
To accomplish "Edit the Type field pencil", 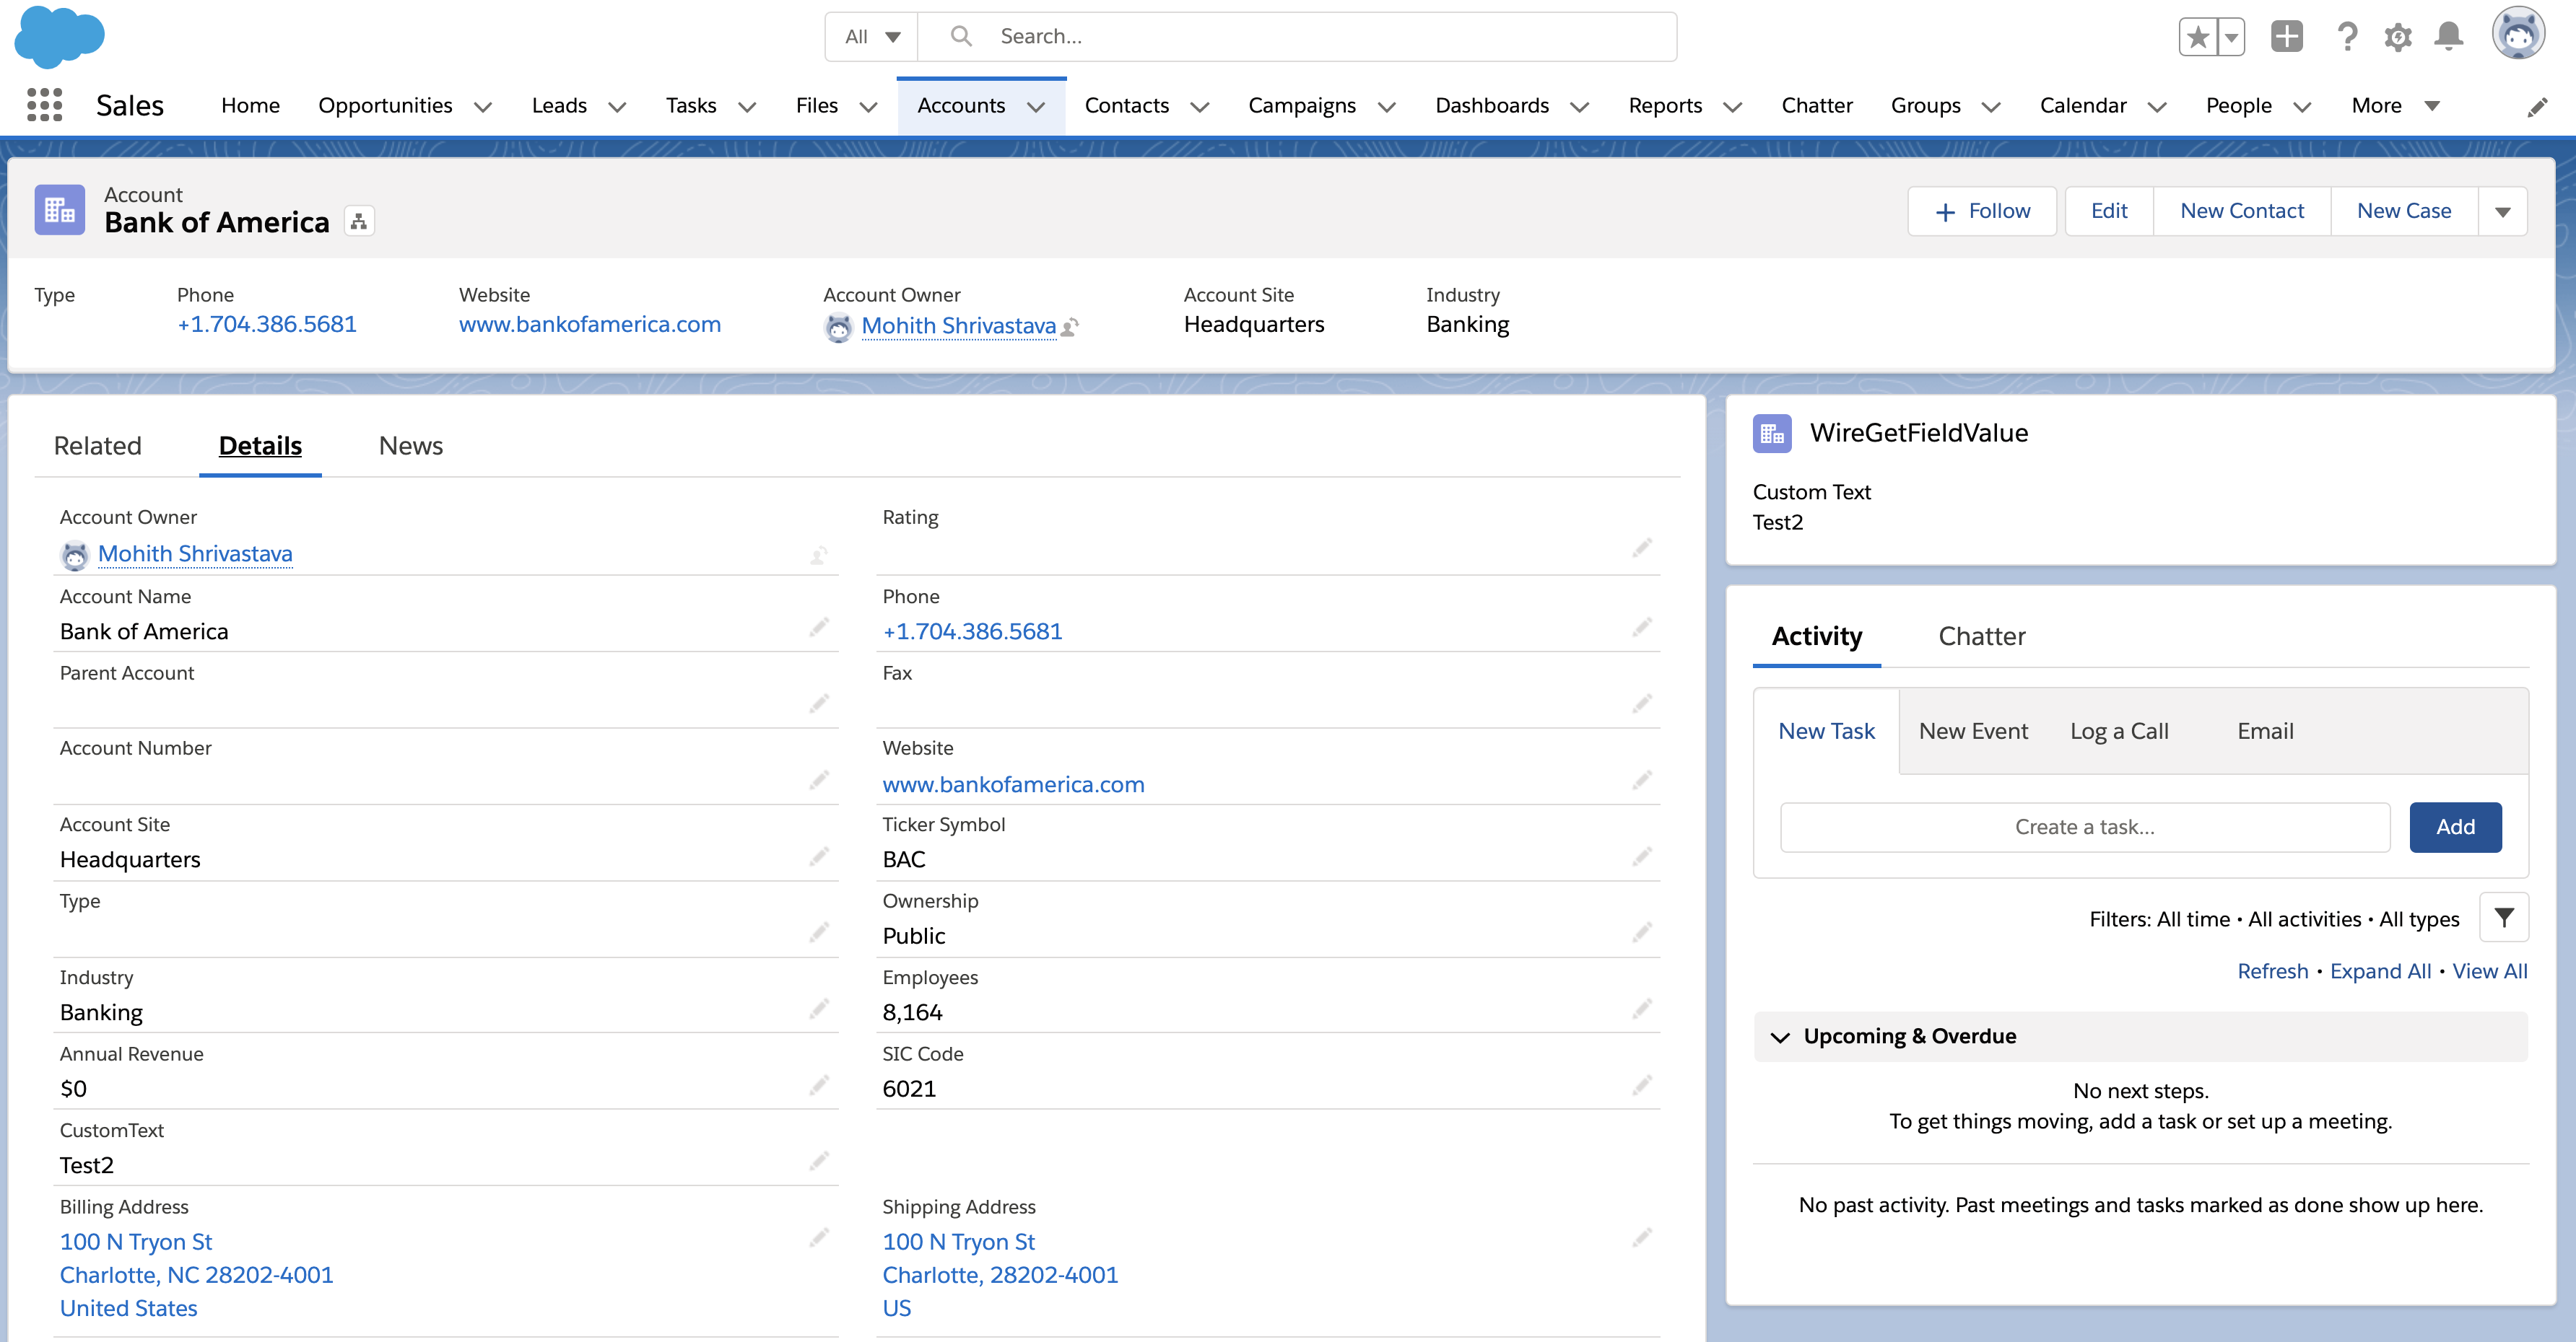I will (x=819, y=934).
